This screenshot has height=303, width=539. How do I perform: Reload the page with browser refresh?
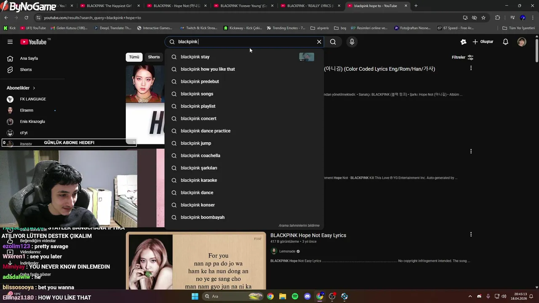coord(26,18)
